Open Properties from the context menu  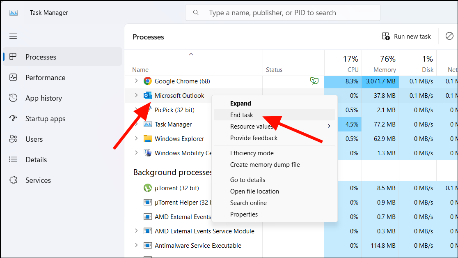click(x=275, y=214)
